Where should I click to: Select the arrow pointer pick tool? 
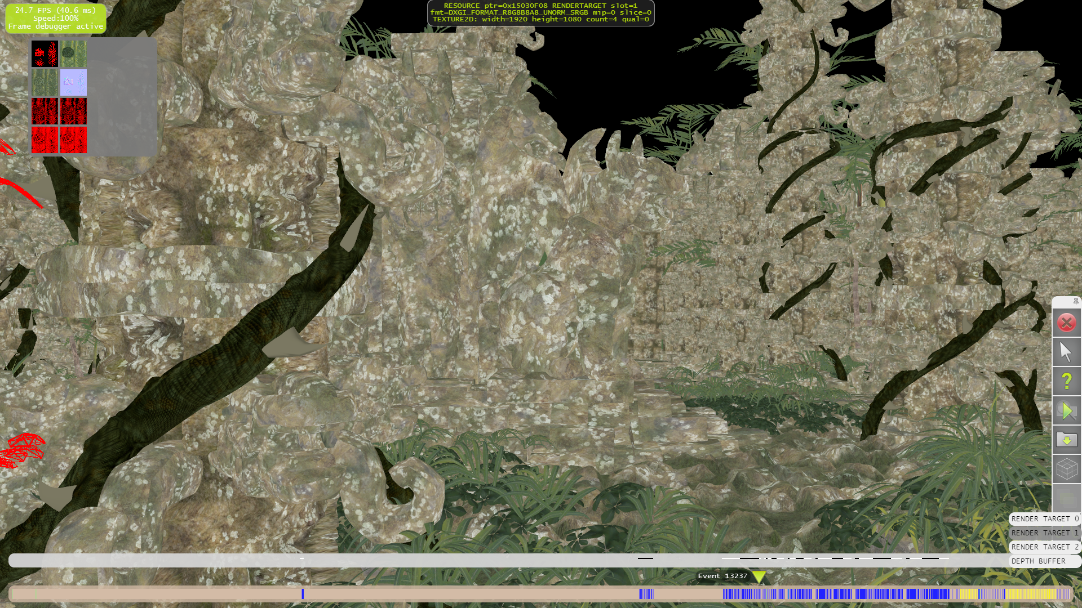point(1066,352)
